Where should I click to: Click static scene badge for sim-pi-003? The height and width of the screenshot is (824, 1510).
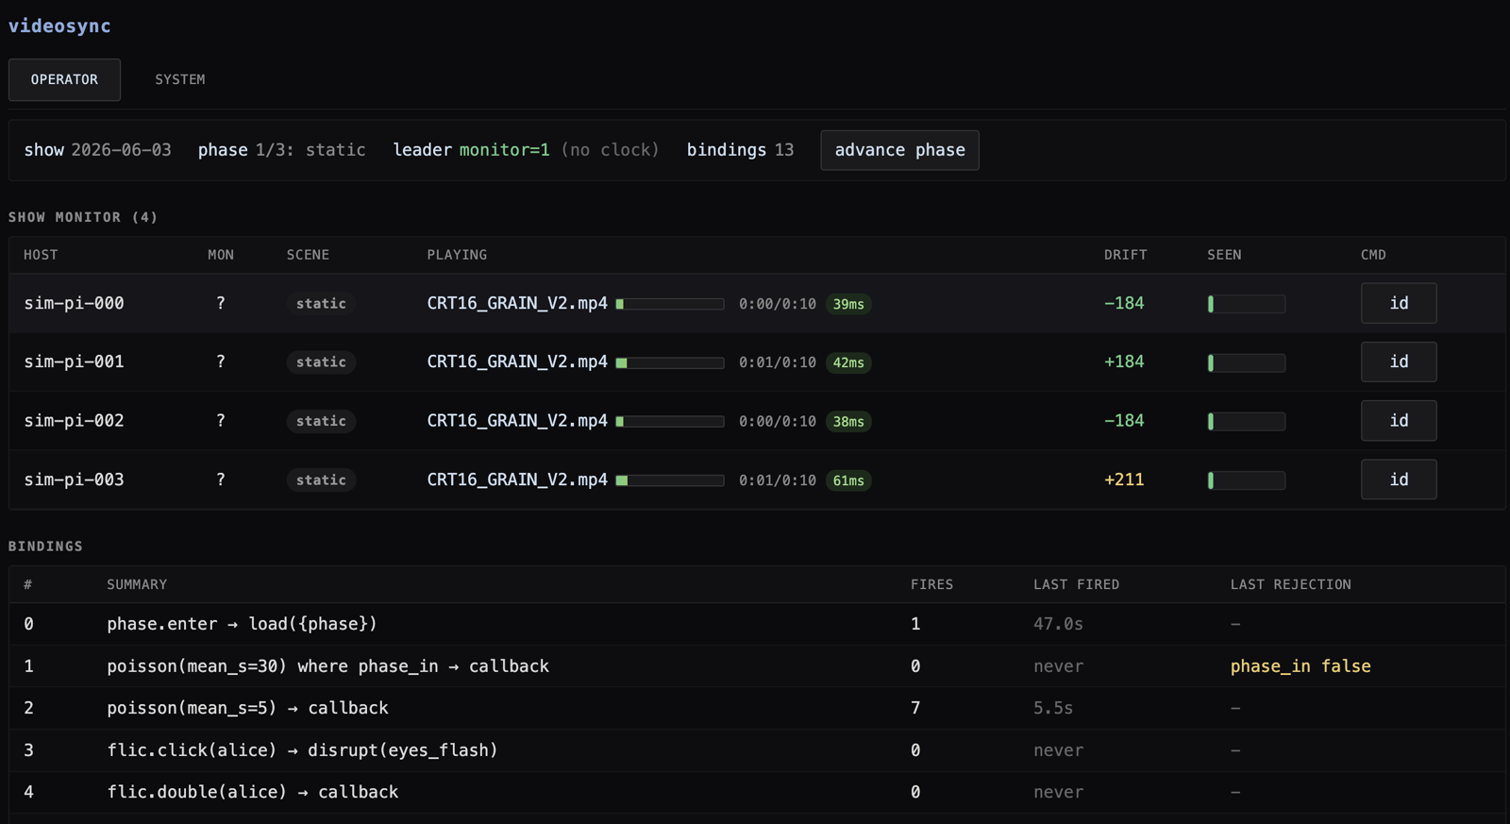coord(321,480)
